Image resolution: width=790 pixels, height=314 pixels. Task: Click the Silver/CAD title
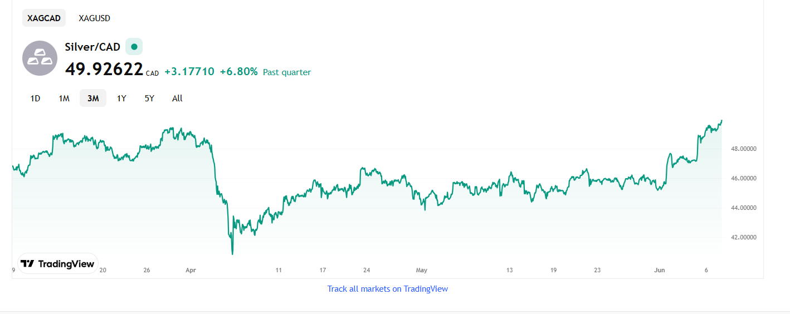click(92, 47)
